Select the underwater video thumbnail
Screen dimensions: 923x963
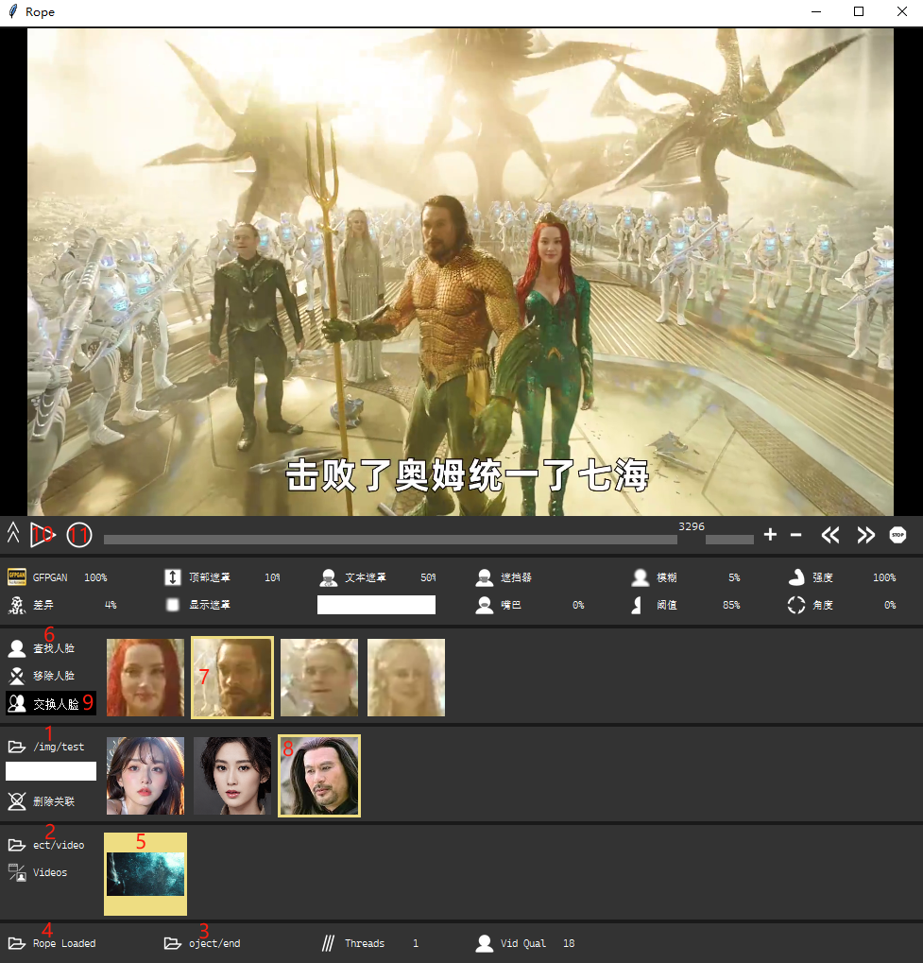pos(145,873)
